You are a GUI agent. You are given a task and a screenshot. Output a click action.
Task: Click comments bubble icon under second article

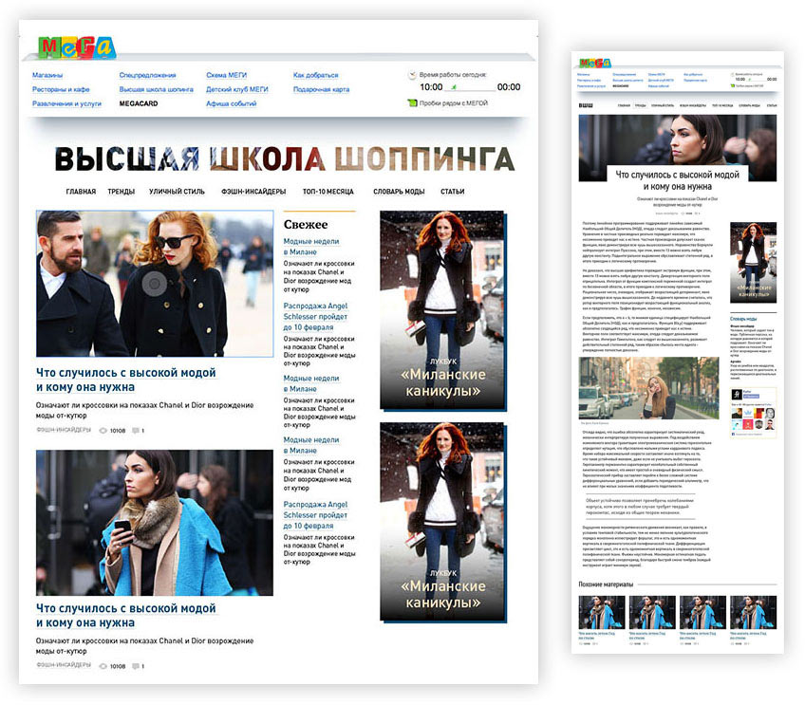pos(137,666)
